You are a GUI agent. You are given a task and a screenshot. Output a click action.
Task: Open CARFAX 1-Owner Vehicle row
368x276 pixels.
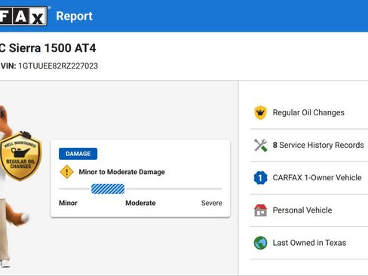(309, 178)
